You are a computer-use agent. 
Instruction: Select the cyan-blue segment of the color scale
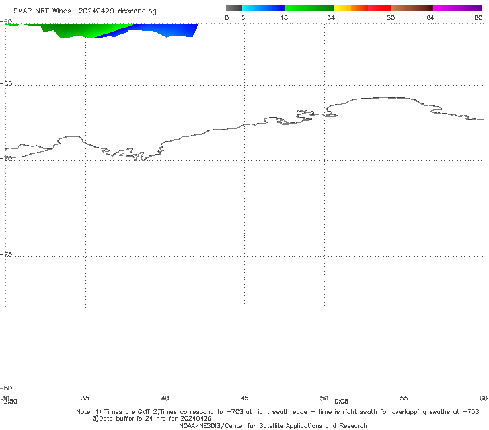(x=264, y=8)
